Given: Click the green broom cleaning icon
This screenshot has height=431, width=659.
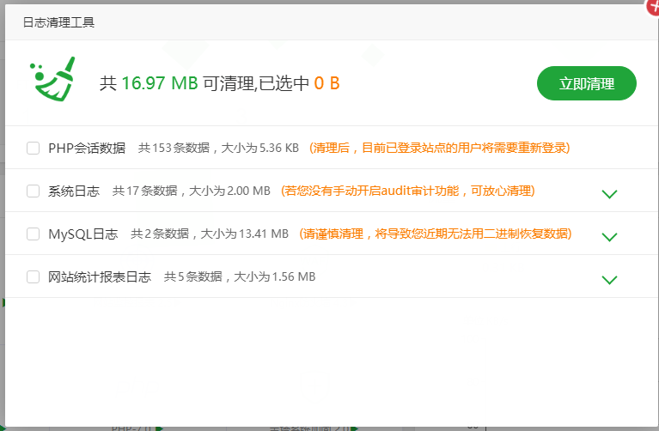Looking at the screenshot, I should pyautogui.click(x=53, y=78).
